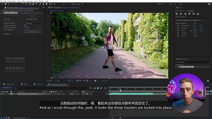Expand the Advanced section
The height and width of the screenshot is (119, 212).
coord(3,34)
